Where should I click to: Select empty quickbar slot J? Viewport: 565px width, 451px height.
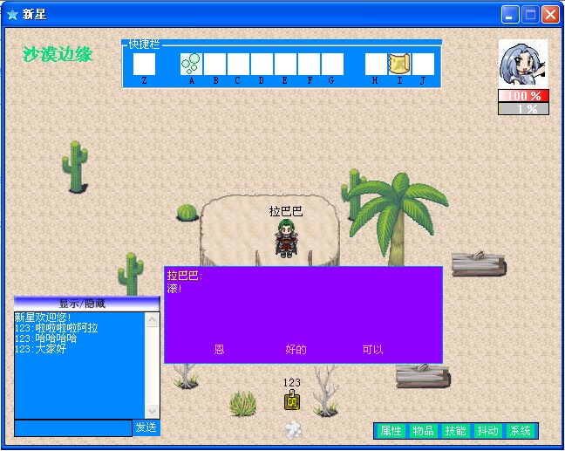[423, 64]
